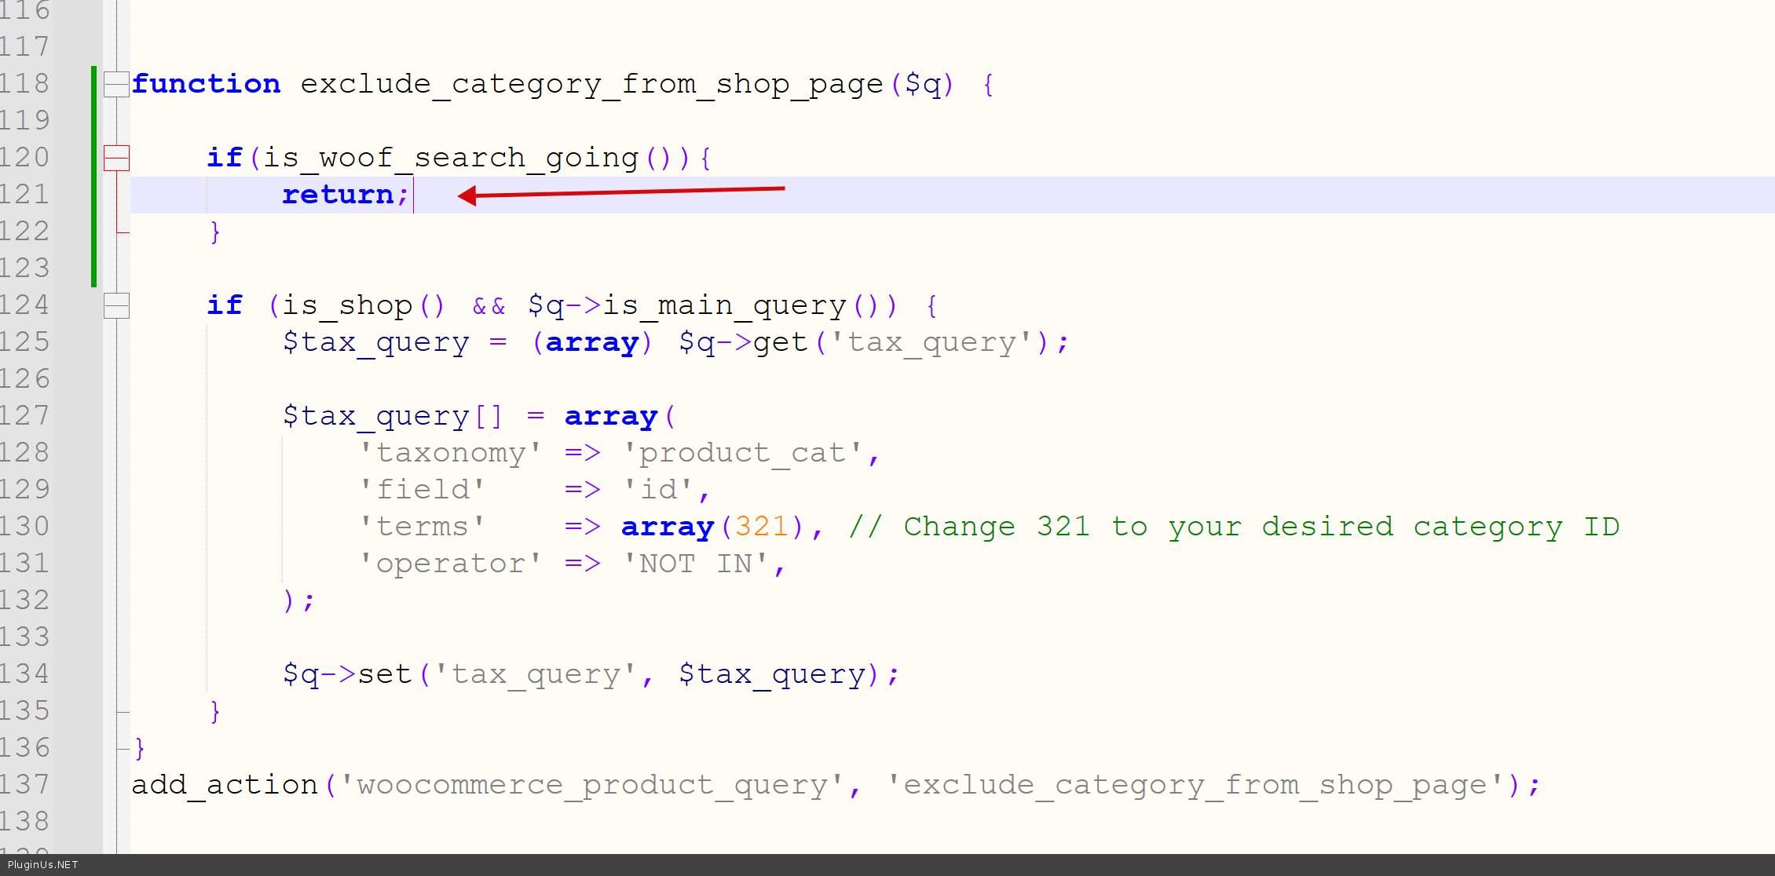
Task: Click line number 121 in the gutter
Action: (x=25, y=194)
